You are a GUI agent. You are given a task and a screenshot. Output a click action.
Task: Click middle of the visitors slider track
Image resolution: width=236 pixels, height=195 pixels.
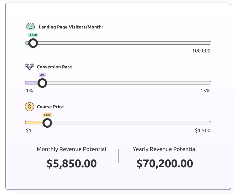[118, 43]
